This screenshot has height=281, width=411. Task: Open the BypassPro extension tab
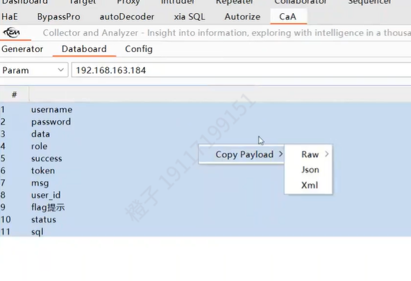click(x=59, y=17)
